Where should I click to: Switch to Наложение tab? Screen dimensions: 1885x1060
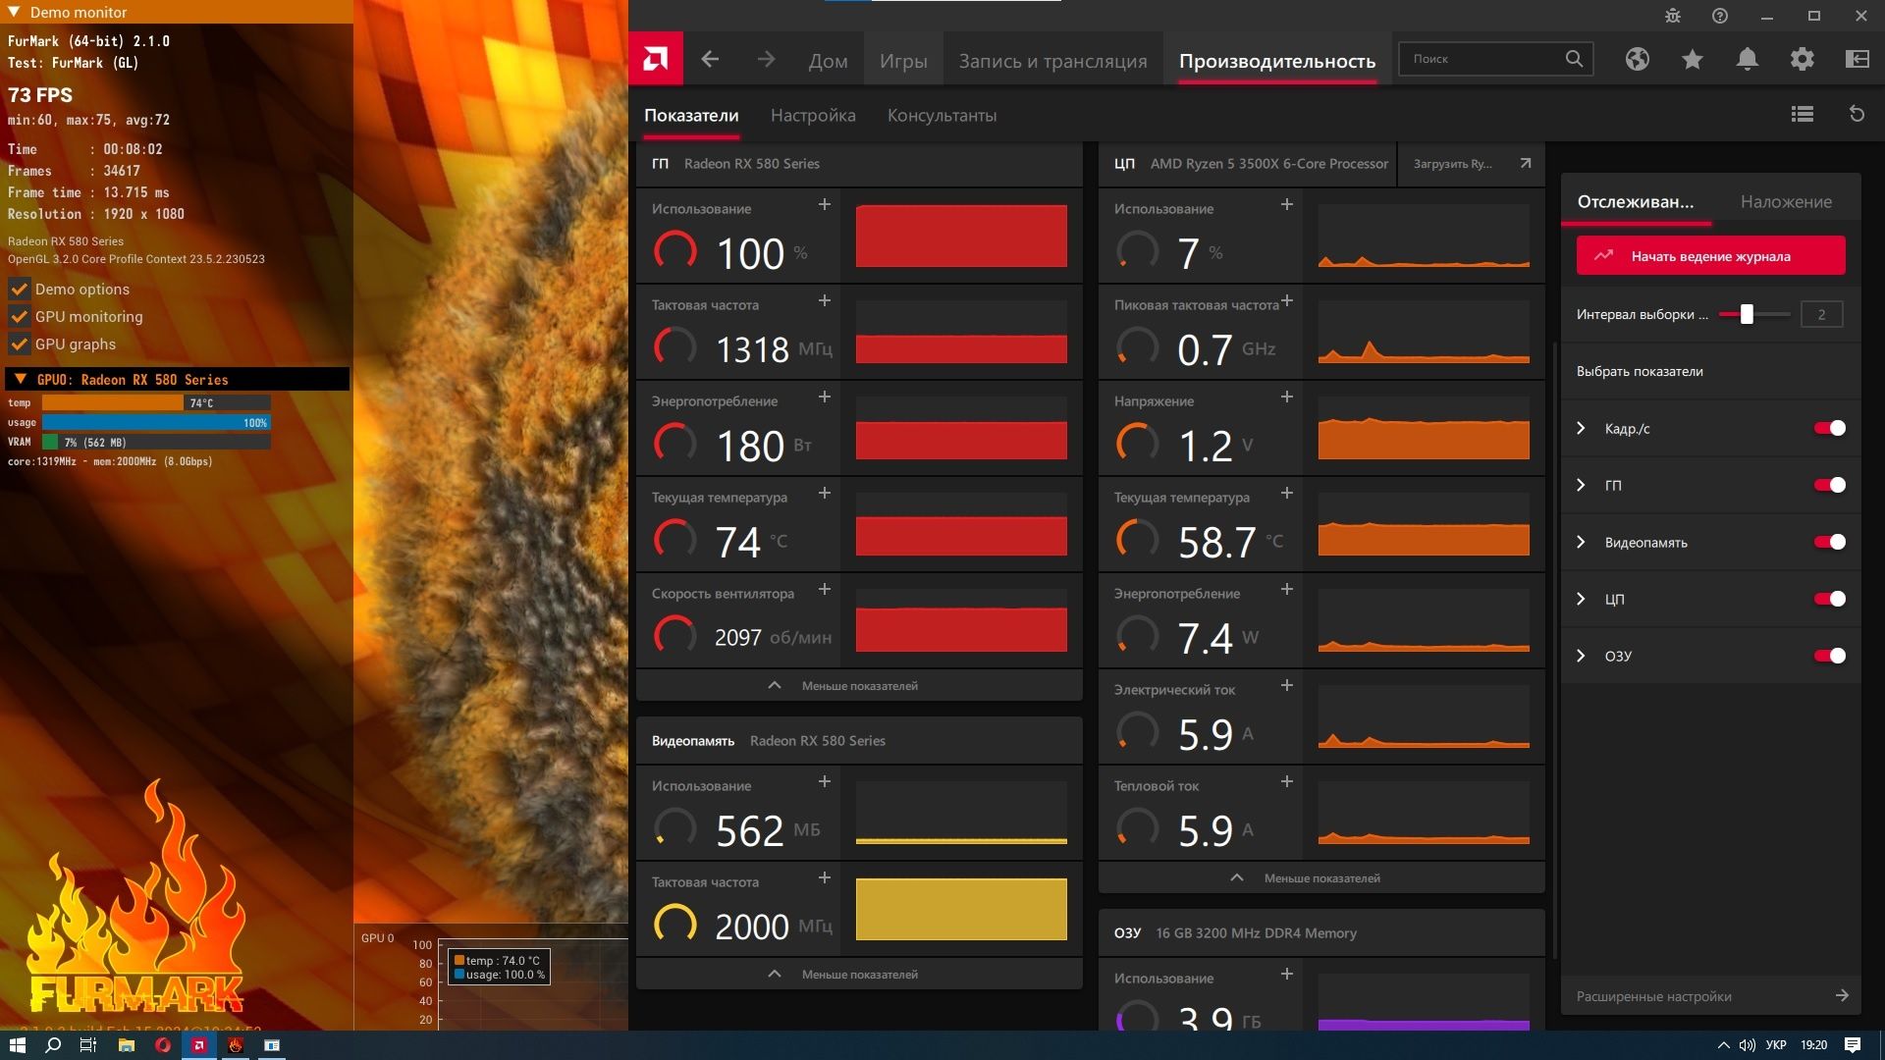[1786, 201]
